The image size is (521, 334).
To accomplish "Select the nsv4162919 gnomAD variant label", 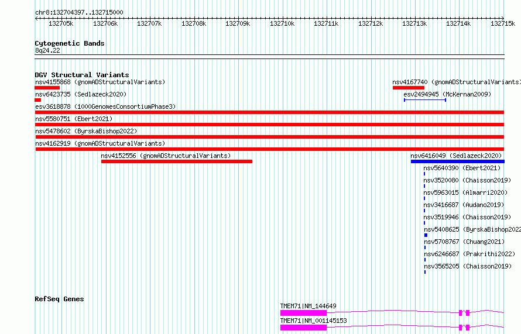I will (x=100, y=143).
